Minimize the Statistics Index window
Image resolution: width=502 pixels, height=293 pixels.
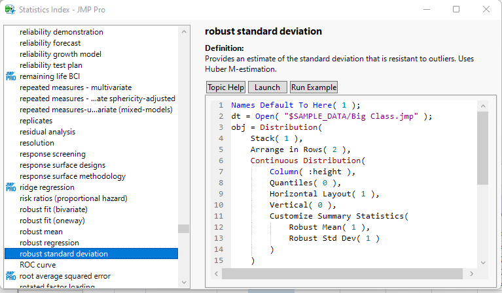point(427,10)
